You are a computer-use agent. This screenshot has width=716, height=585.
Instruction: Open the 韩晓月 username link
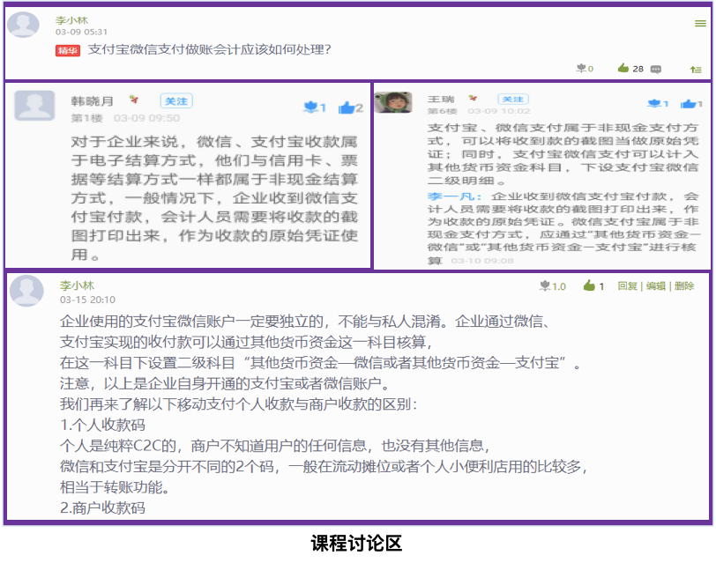point(93,101)
